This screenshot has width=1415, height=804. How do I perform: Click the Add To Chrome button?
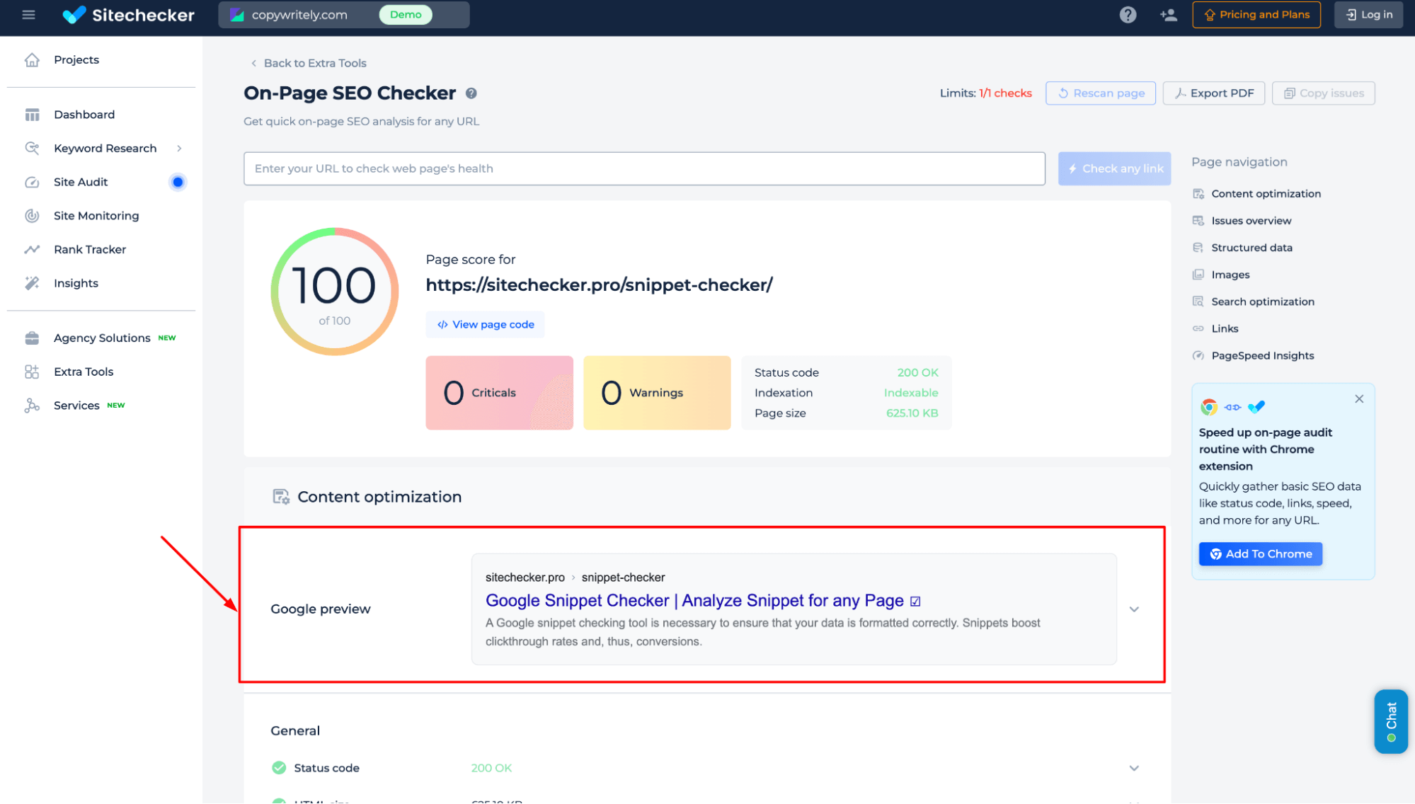[x=1259, y=553]
